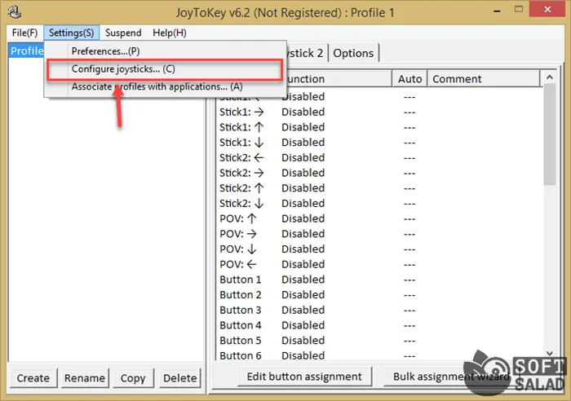Select the POV: → row
Screen dimensions: 571x401
pyautogui.click(x=378, y=235)
